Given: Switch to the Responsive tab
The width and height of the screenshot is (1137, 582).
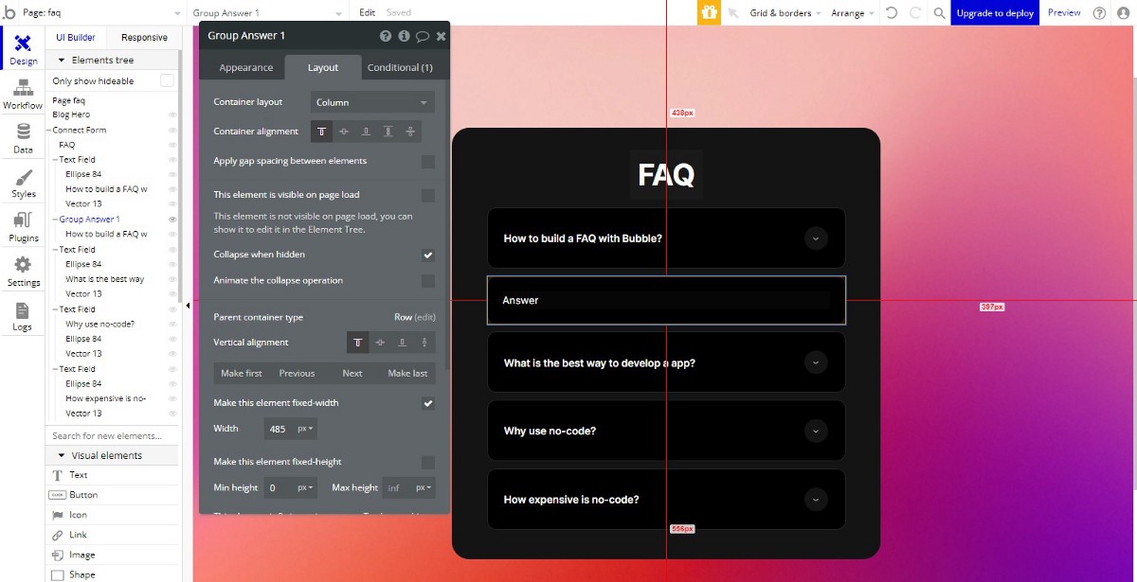Looking at the screenshot, I should (144, 38).
